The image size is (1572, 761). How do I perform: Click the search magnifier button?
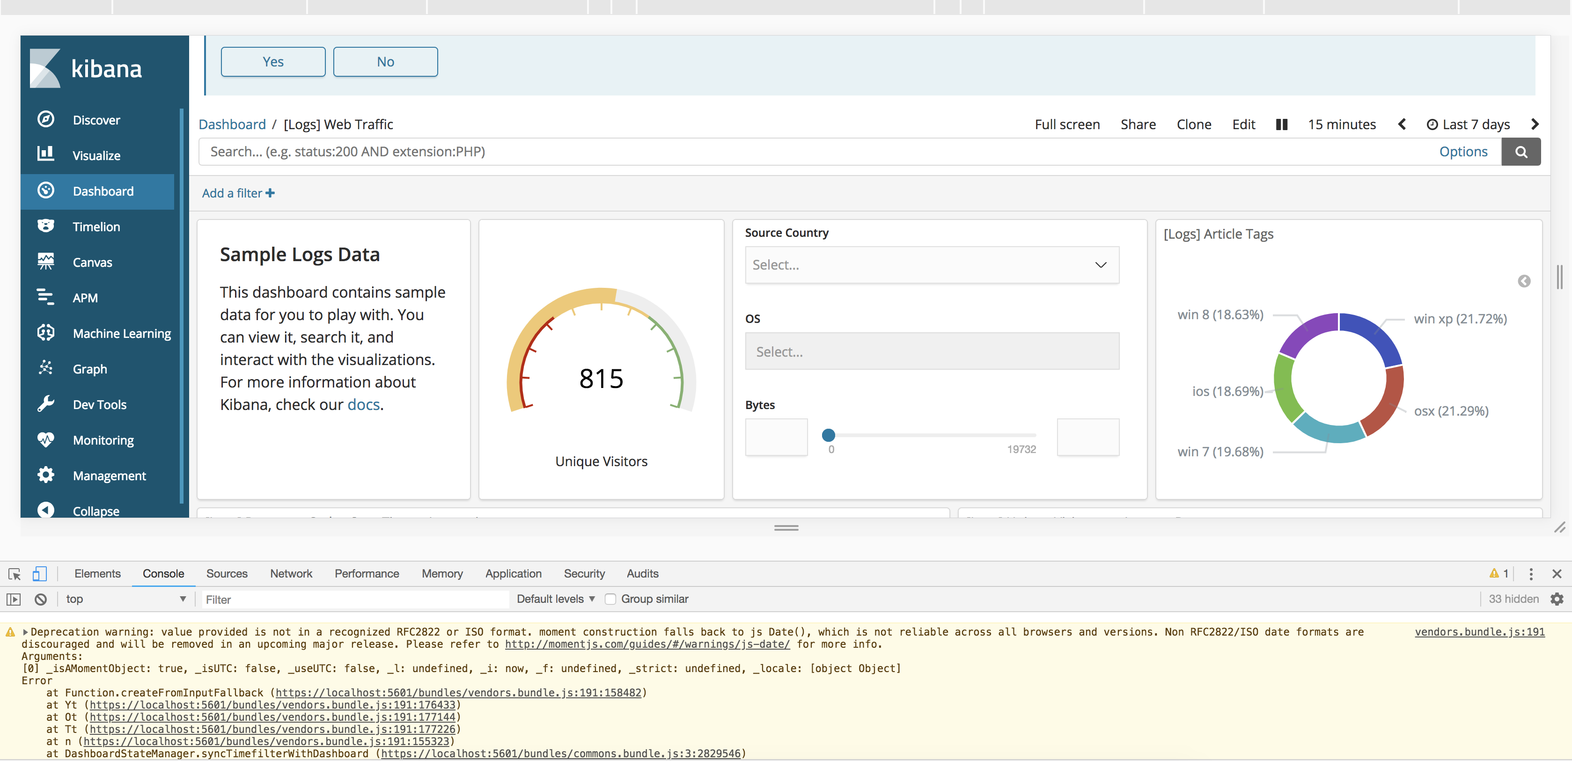[x=1521, y=151]
